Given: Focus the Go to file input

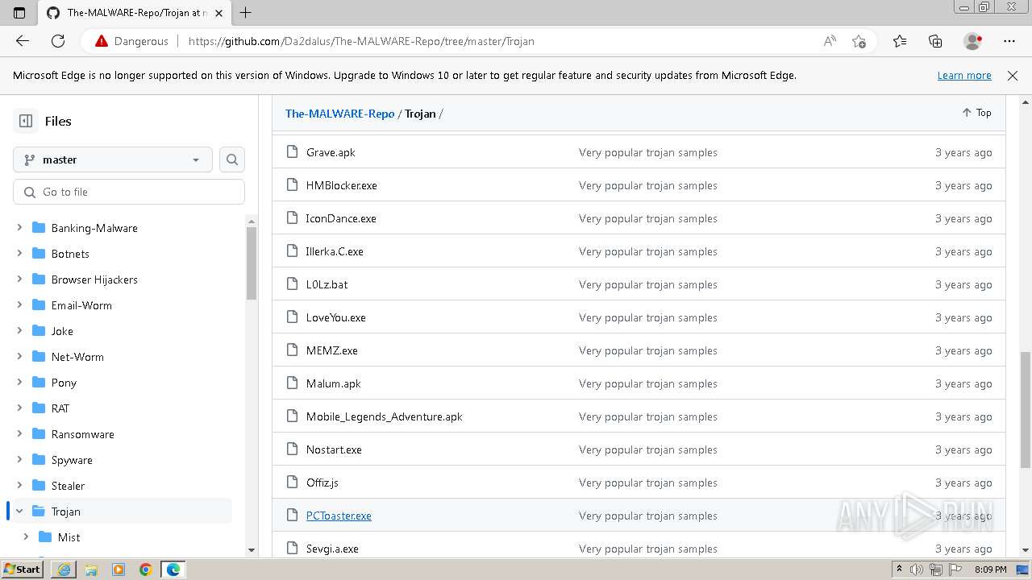Looking at the screenshot, I should click(129, 192).
